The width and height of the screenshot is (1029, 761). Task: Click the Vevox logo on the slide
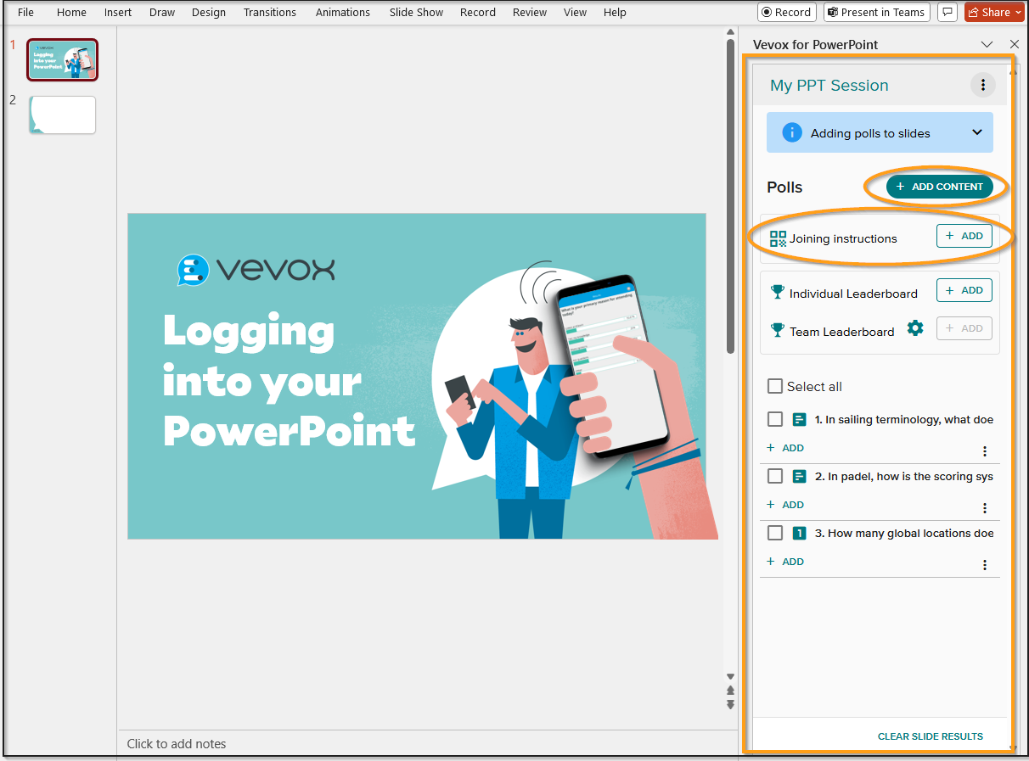256,270
